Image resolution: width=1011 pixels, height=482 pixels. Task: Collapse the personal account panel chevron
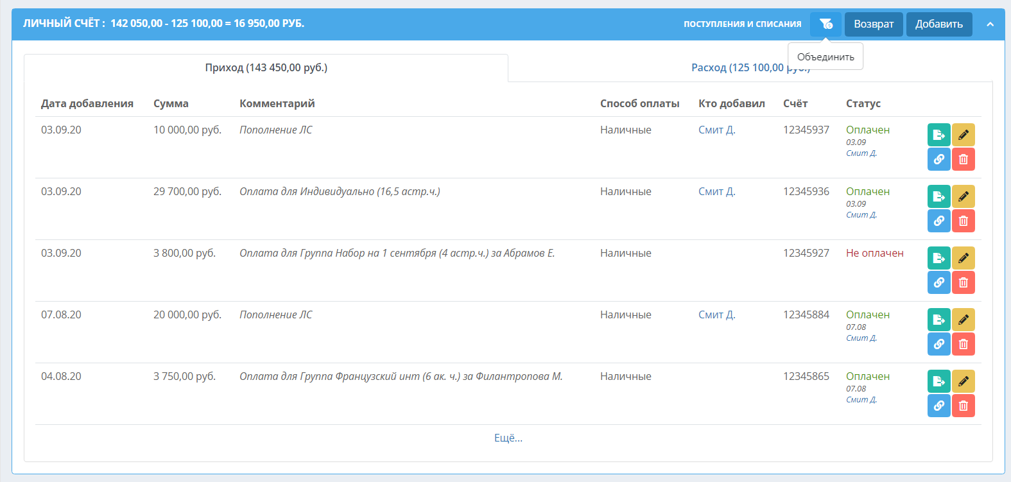pyautogui.click(x=990, y=24)
